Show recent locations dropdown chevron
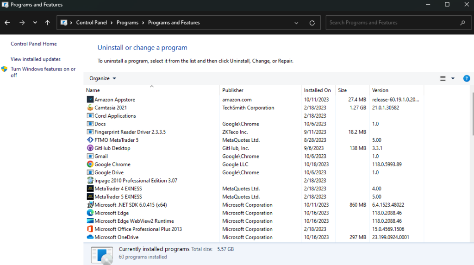 (x=35, y=23)
